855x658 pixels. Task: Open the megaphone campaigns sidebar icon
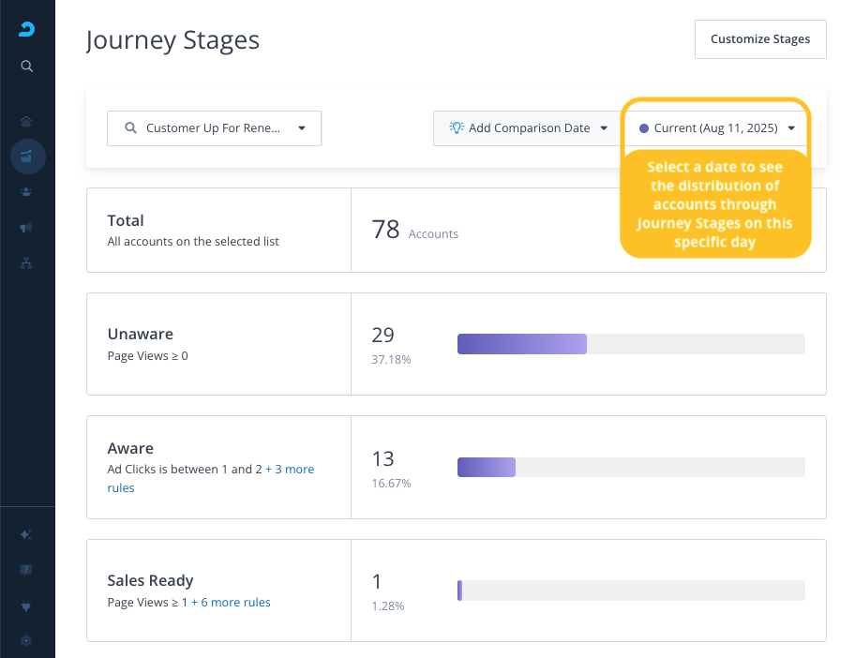pos(26,228)
